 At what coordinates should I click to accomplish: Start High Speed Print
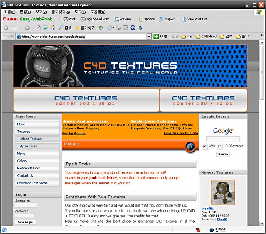click(95, 19)
